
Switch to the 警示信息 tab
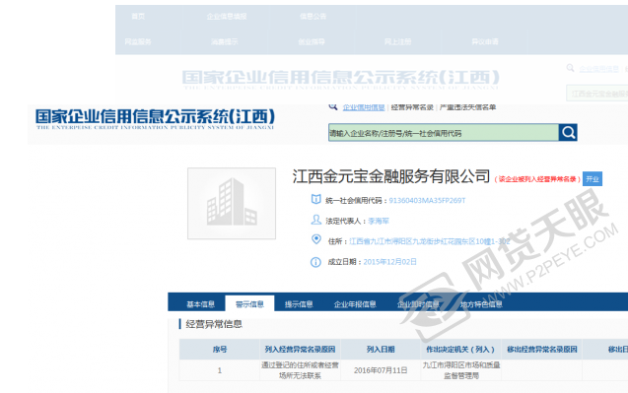pyautogui.click(x=249, y=303)
